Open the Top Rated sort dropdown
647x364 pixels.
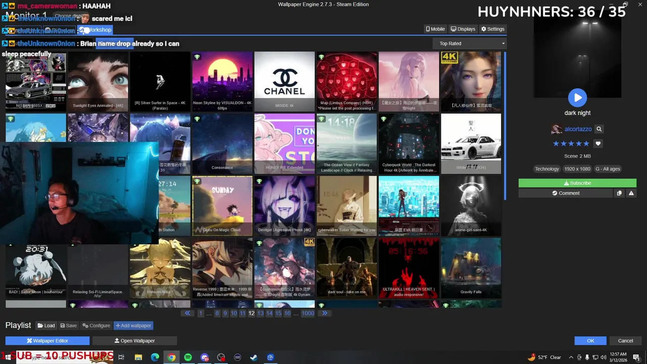470,43
